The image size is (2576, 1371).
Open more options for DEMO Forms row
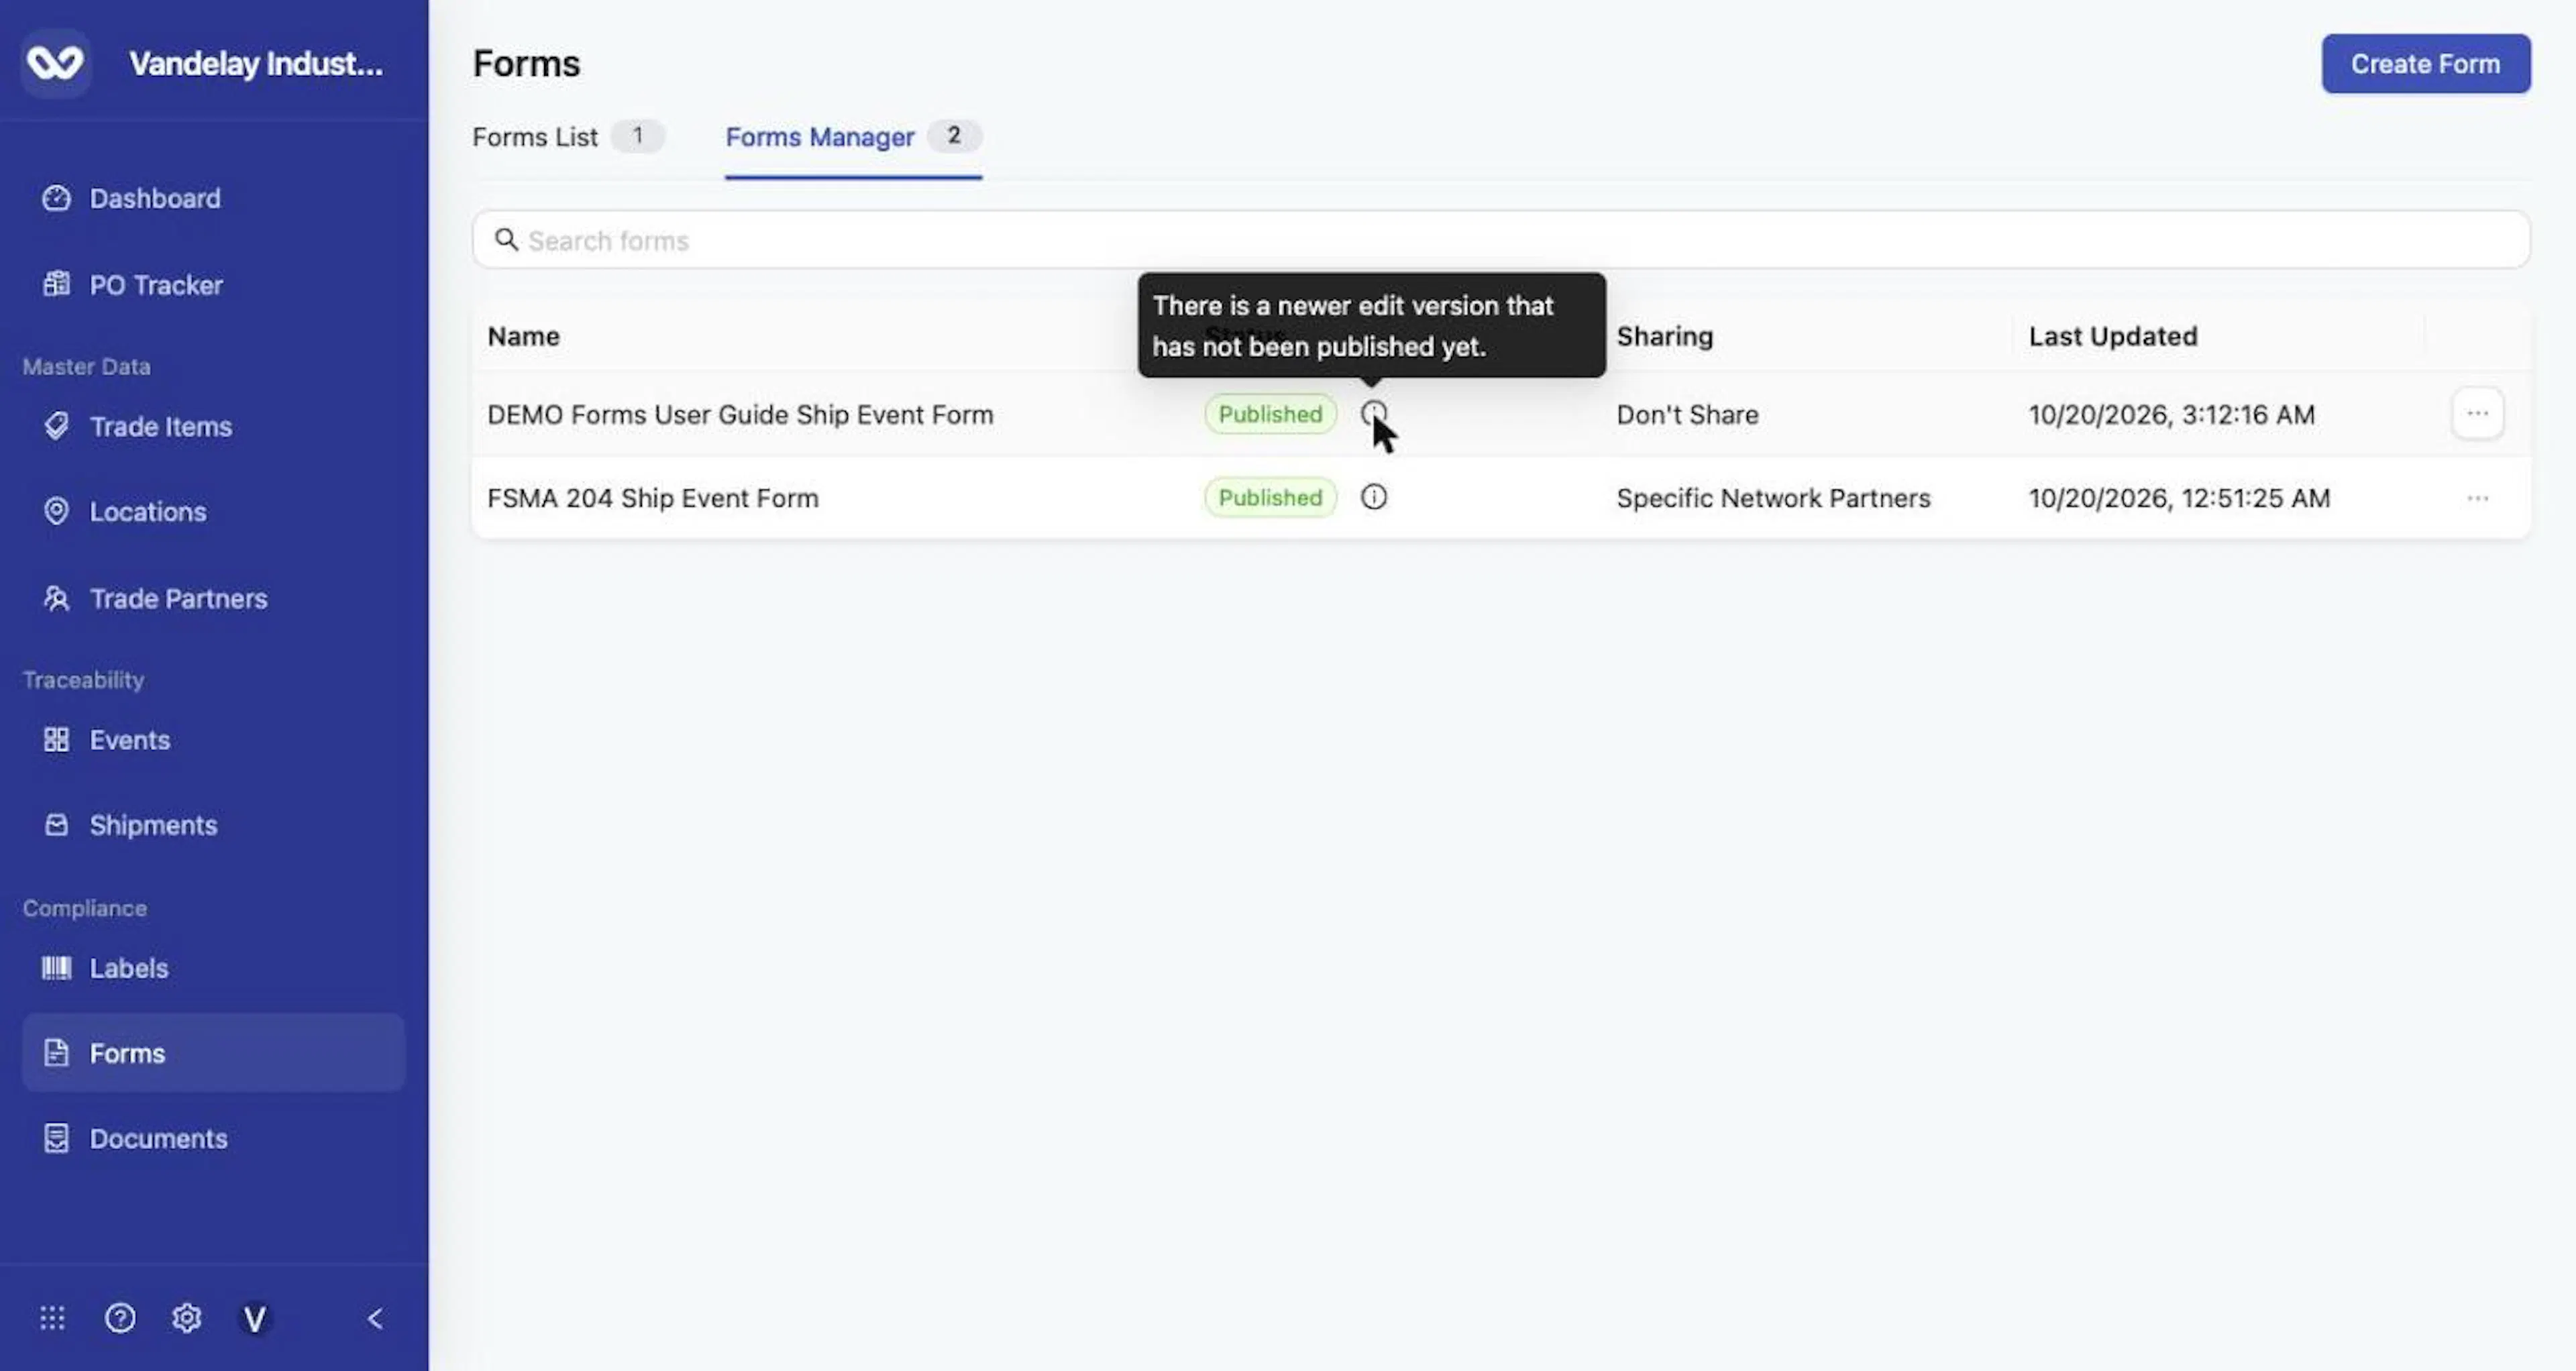click(2477, 413)
